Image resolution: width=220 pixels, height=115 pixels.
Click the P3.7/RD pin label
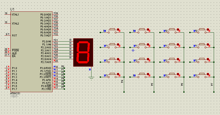[47, 89]
